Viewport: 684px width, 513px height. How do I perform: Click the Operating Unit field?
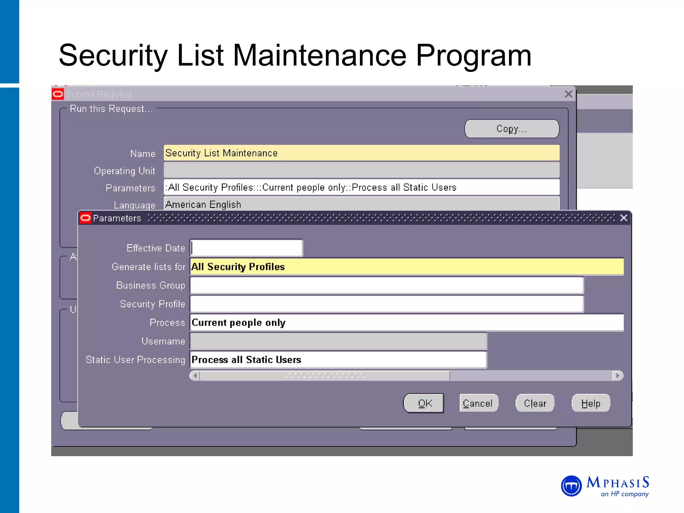pyautogui.click(x=362, y=170)
